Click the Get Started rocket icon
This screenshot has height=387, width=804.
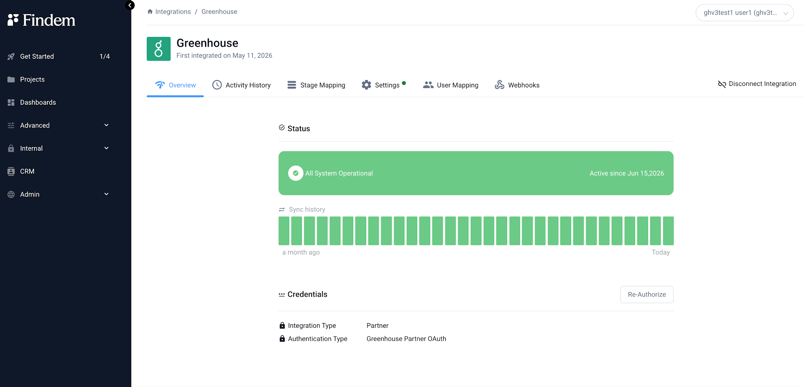(11, 56)
